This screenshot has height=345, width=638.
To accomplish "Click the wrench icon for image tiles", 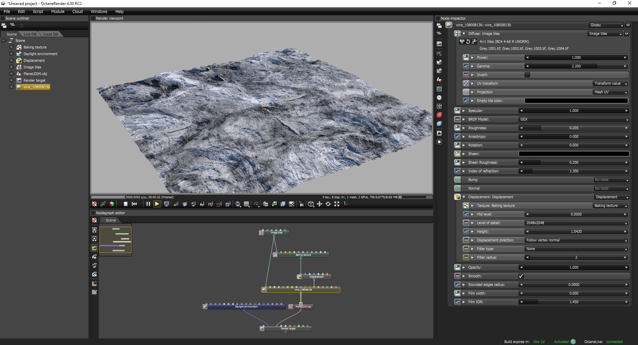I will (474, 42).
